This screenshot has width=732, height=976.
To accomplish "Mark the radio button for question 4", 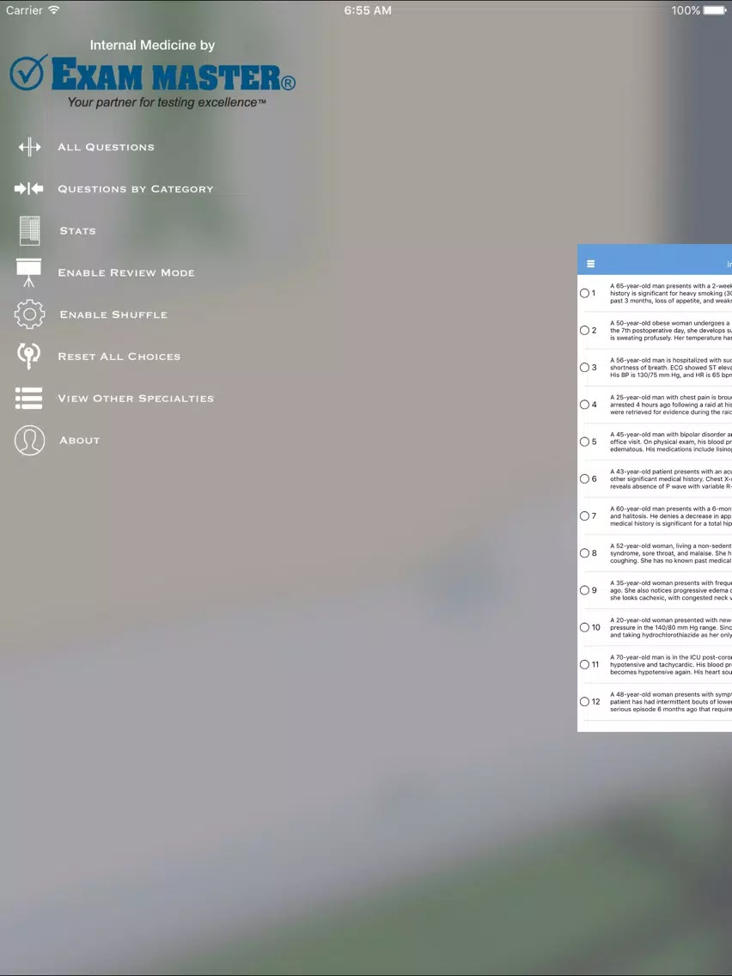I will coord(584,405).
